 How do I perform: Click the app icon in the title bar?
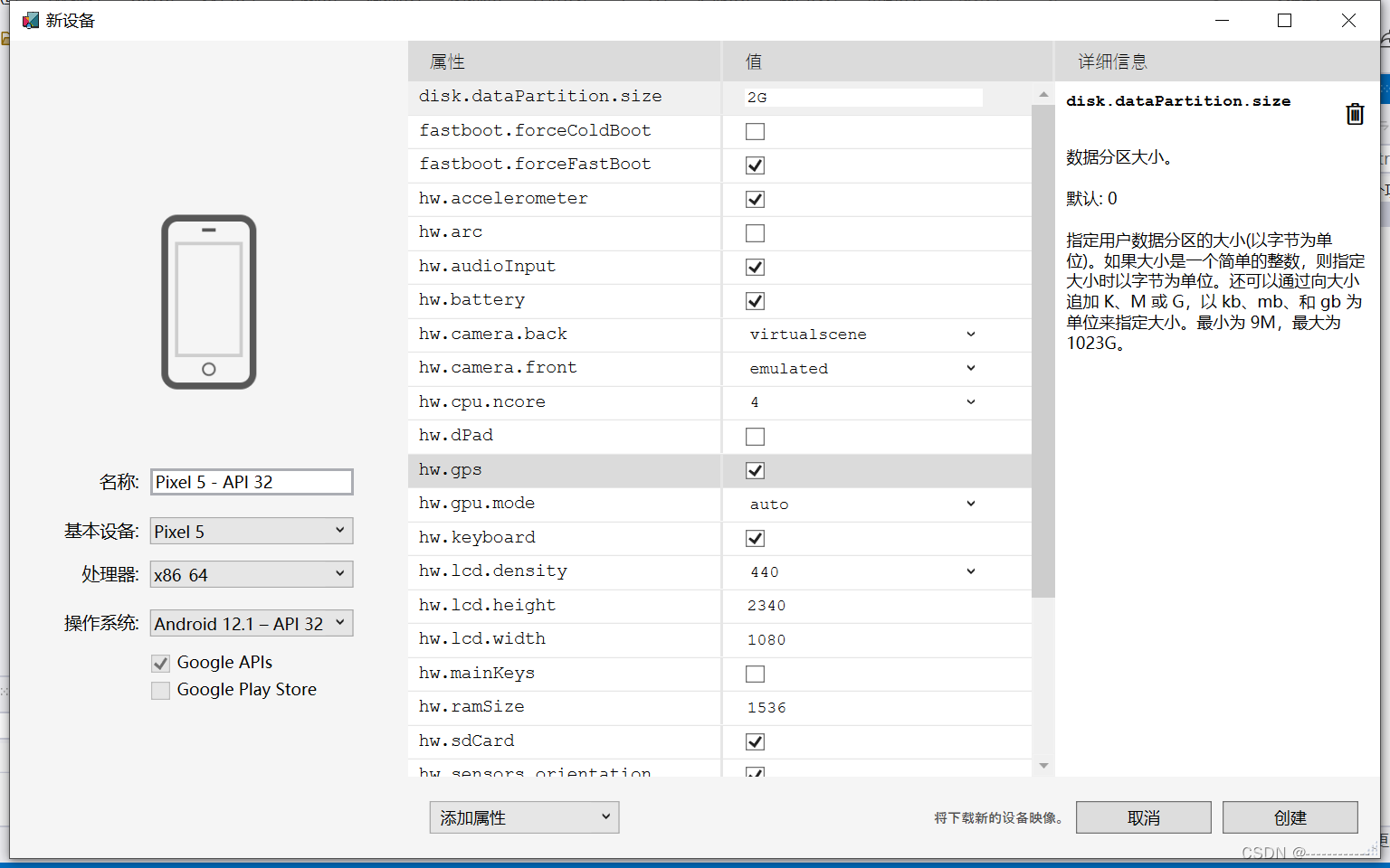tap(31, 20)
